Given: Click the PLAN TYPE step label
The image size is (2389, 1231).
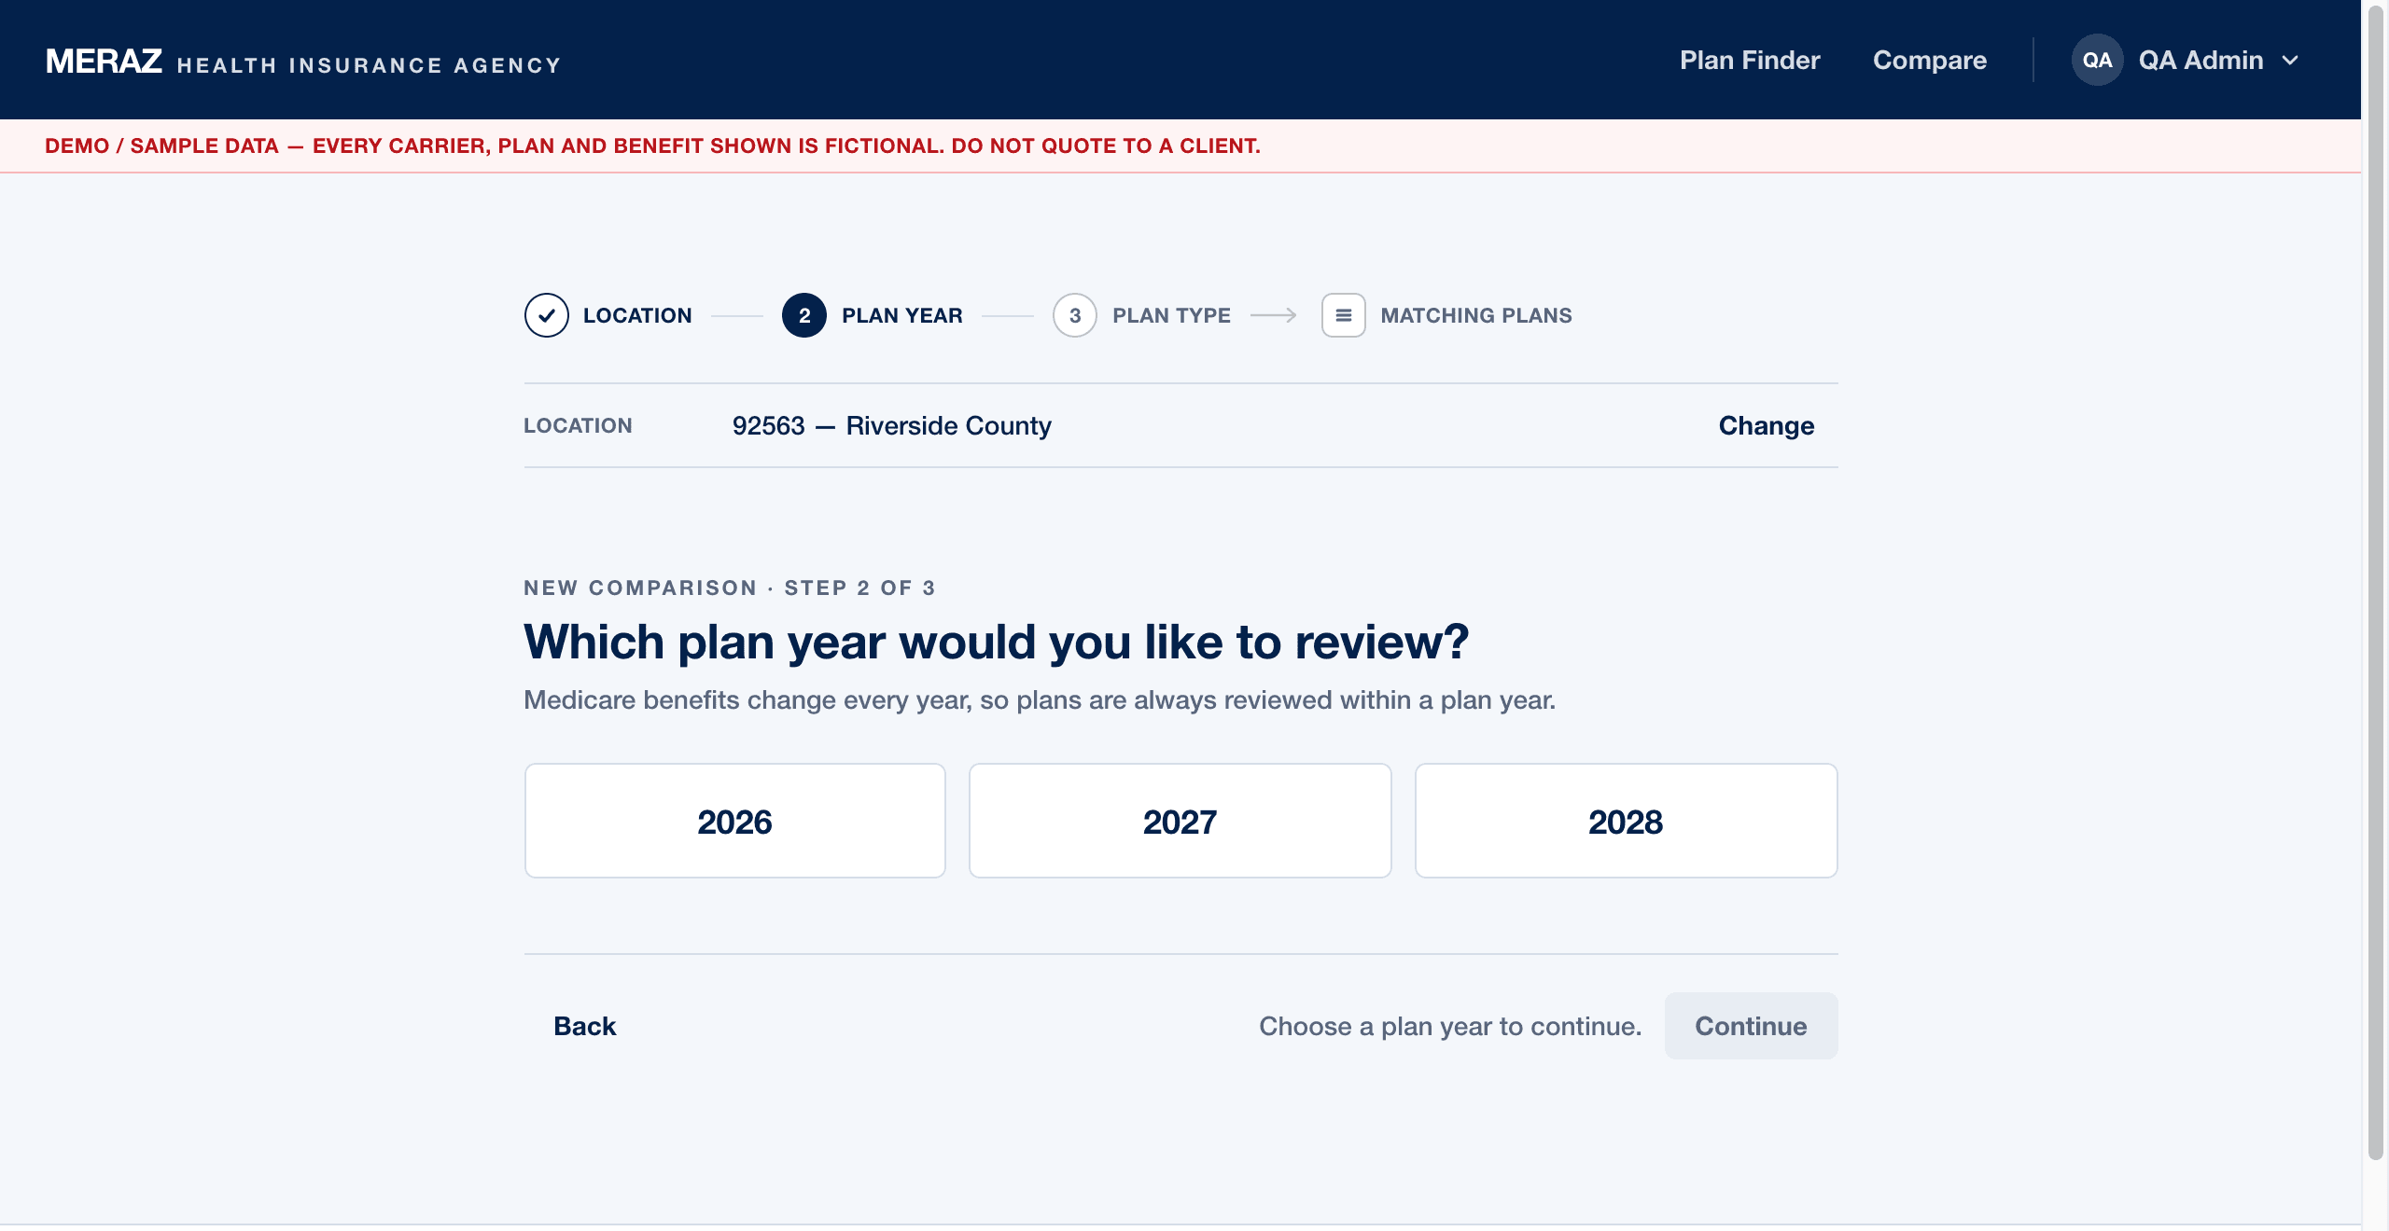Looking at the screenshot, I should click(x=1171, y=315).
